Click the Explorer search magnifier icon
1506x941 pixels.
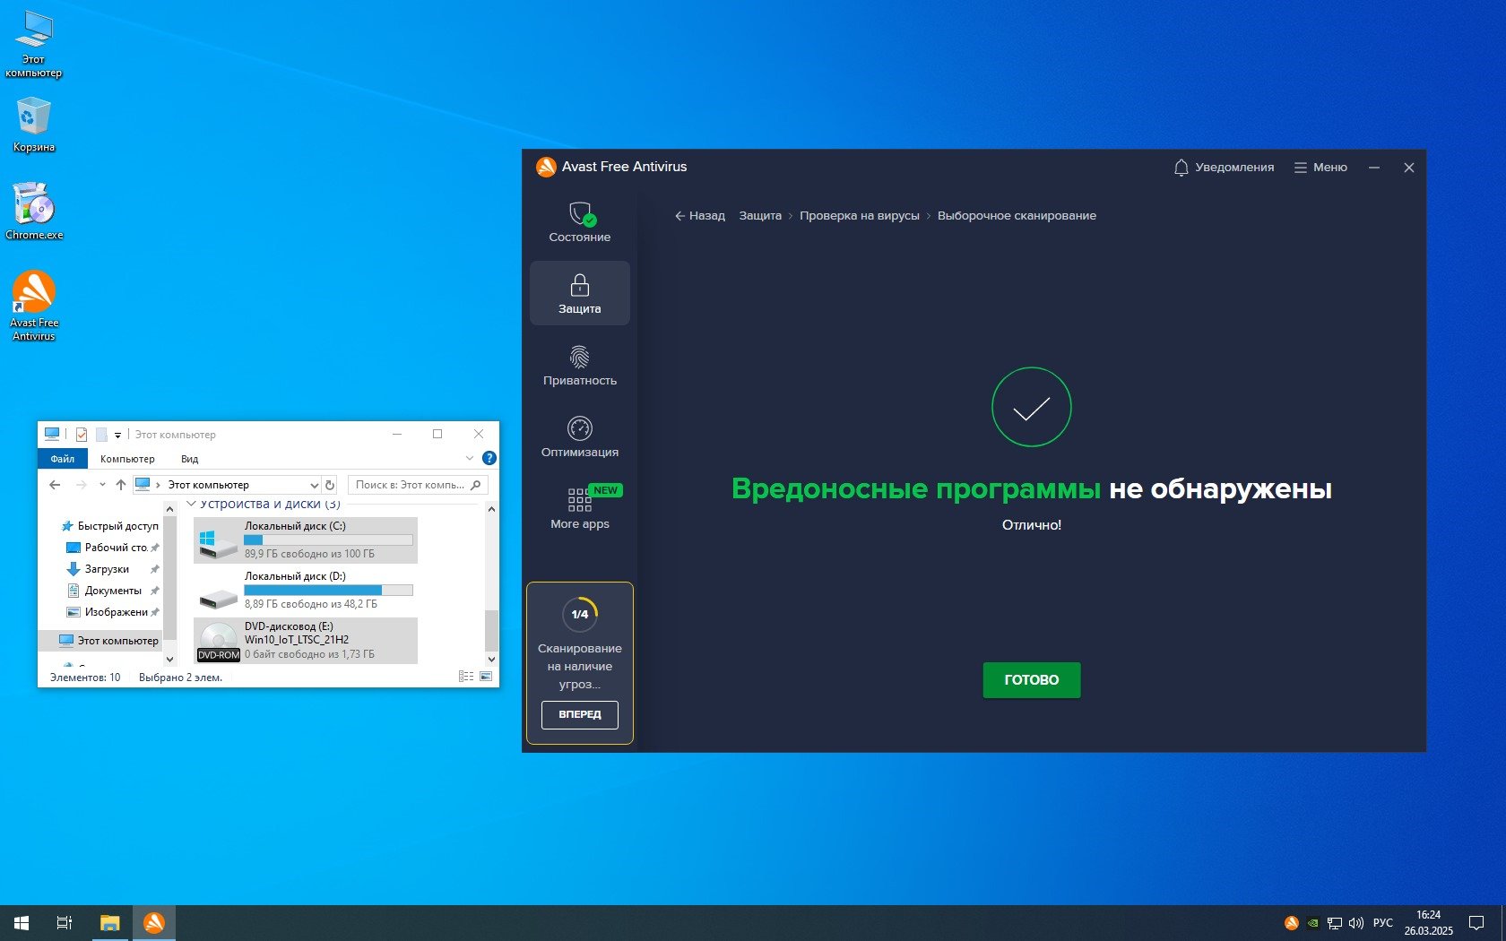click(x=476, y=485)
